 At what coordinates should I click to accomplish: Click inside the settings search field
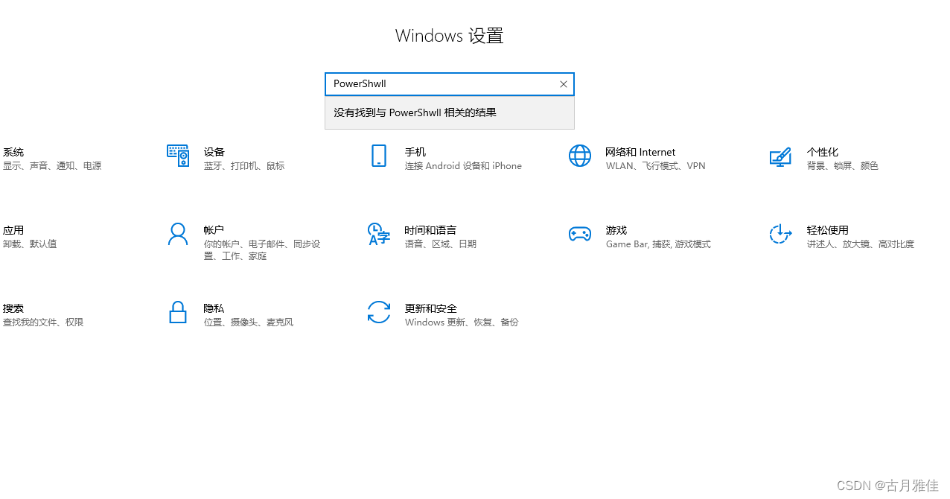(447, 83)
